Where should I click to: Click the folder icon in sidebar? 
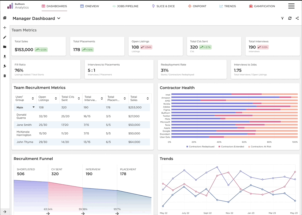[x=5, y=47]
